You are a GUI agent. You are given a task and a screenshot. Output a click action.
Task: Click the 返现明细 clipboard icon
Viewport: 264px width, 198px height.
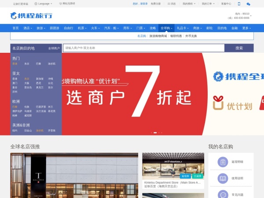click(x=223, y=162)
